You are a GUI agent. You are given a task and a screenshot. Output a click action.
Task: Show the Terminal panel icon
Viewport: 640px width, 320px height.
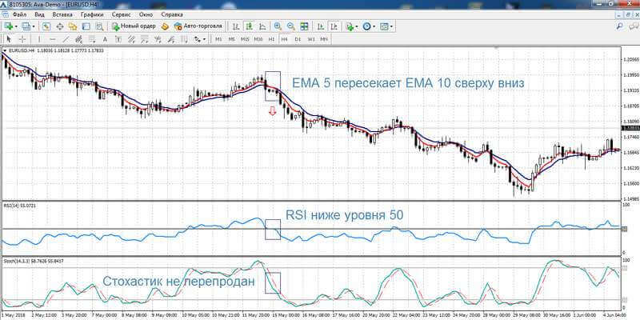86,26
